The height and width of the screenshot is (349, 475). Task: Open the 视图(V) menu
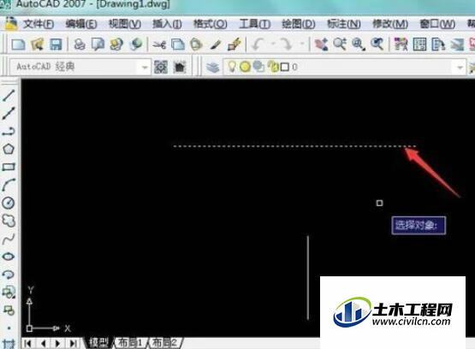pyautogui.click(x=125, y=24)
